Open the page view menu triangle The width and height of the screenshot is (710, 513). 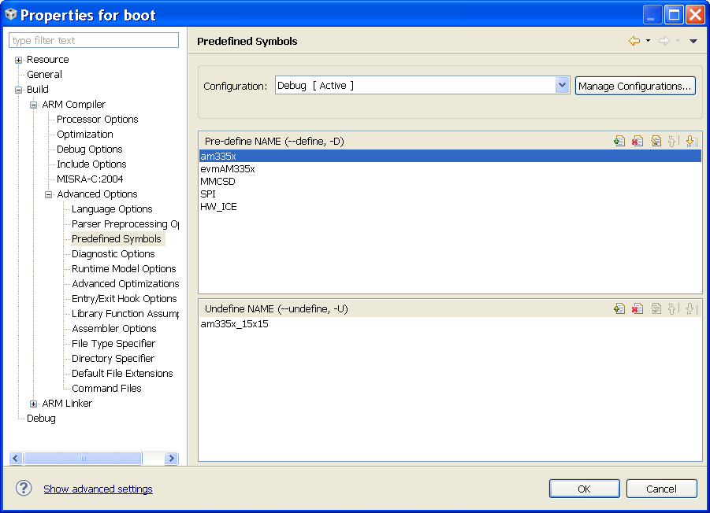pyautogui.click(x=693, y=41)
